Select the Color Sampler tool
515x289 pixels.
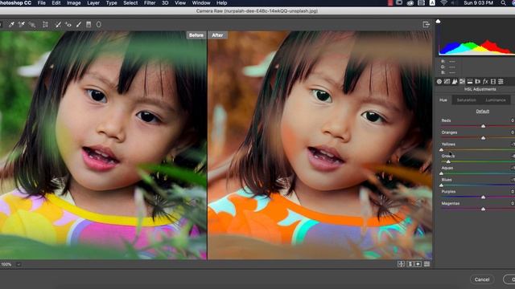[22, 25]
